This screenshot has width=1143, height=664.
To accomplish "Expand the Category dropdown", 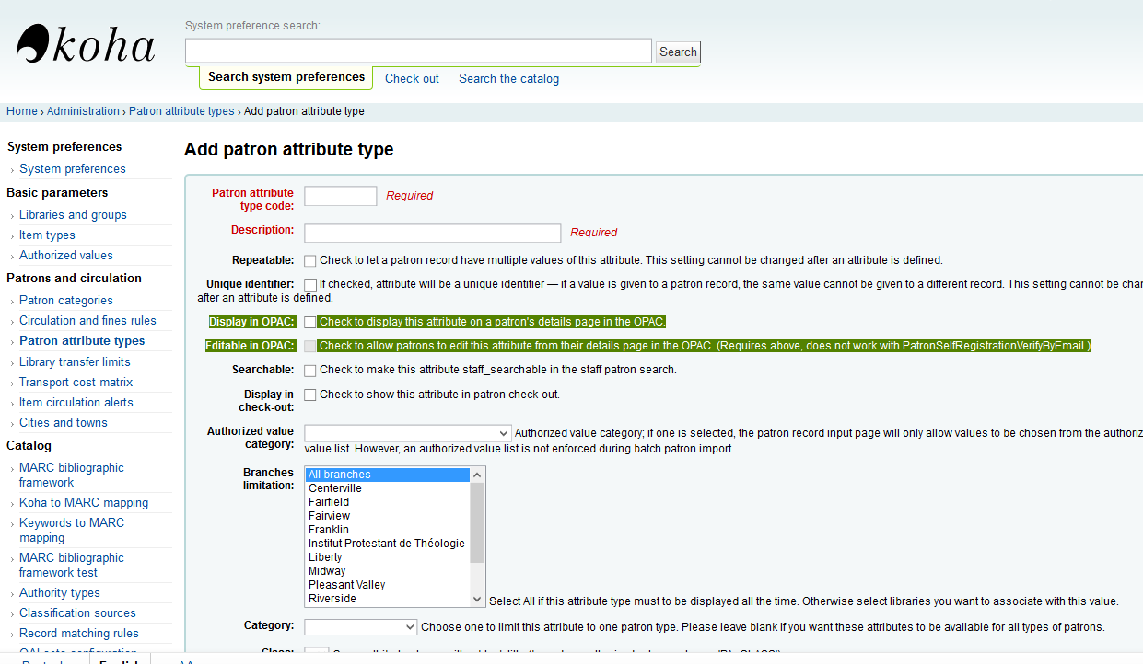I will click(360, 627).
